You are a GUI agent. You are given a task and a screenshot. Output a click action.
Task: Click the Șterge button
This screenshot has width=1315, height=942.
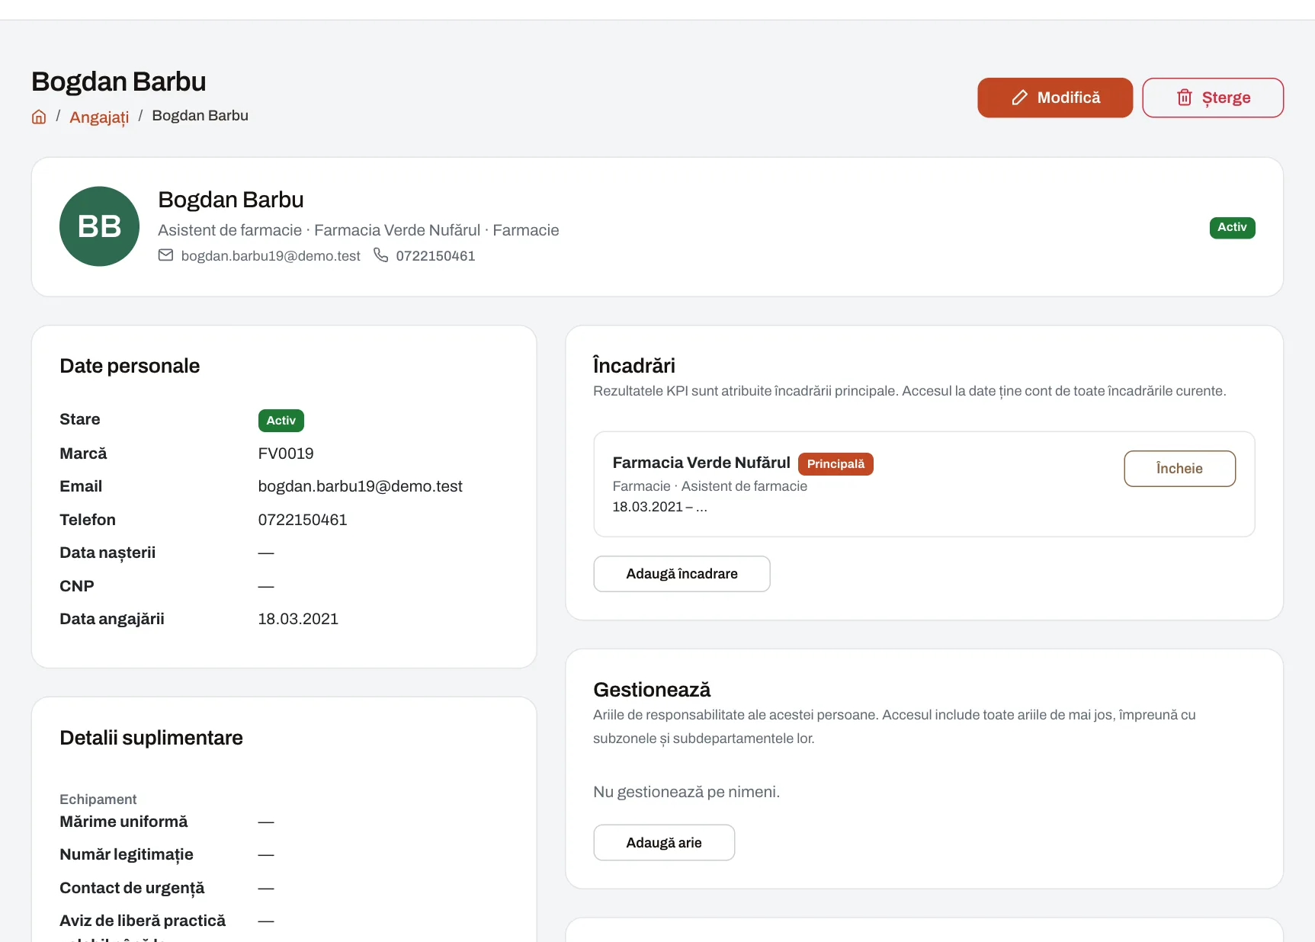coord(1213,98)
